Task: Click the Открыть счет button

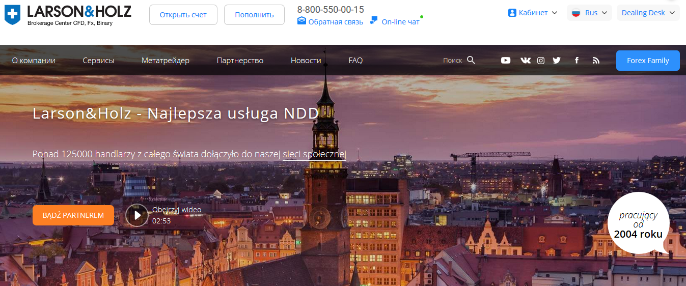Action: click(183, 15)
